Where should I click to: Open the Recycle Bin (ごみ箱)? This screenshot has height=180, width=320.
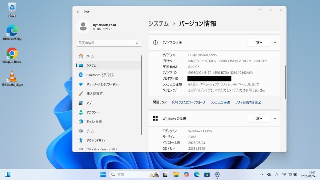click(12, 8)
